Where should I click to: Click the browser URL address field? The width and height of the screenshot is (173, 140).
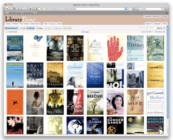pos(81,9)
